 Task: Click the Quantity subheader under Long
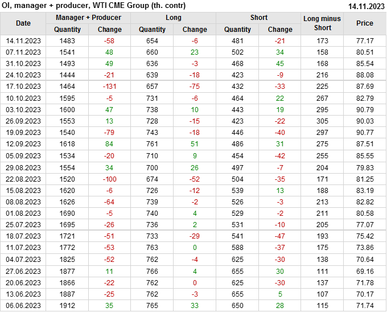coord(153,29)
